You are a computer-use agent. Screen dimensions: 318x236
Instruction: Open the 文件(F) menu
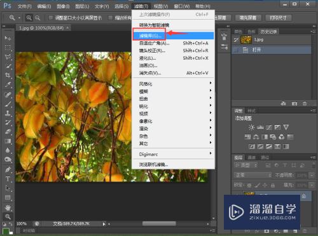[24, 6]
